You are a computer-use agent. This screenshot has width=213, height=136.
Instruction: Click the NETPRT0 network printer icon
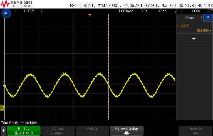point(16,133)
